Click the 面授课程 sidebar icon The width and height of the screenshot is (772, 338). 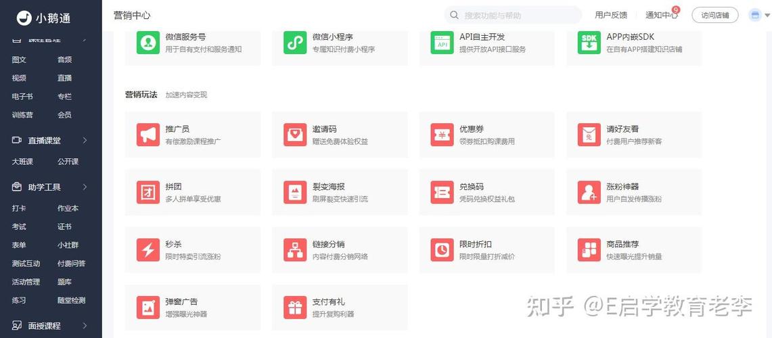click(x=17, y=326)
